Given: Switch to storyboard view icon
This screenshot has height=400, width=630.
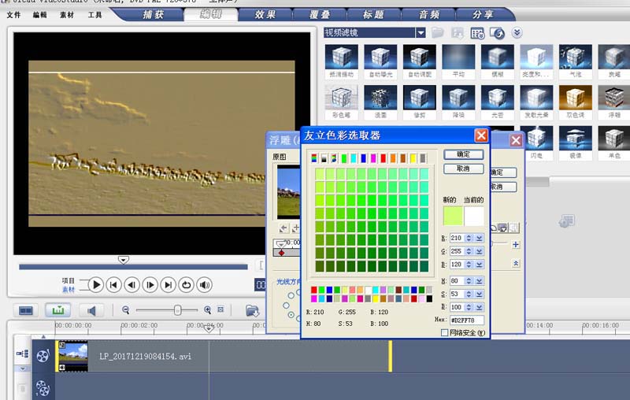Looking at the screenshot, I should tap(27, 310).
